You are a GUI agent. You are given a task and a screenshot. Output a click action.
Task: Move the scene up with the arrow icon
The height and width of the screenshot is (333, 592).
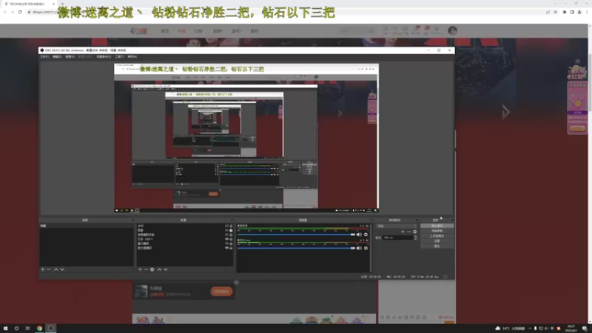point(56,269)
